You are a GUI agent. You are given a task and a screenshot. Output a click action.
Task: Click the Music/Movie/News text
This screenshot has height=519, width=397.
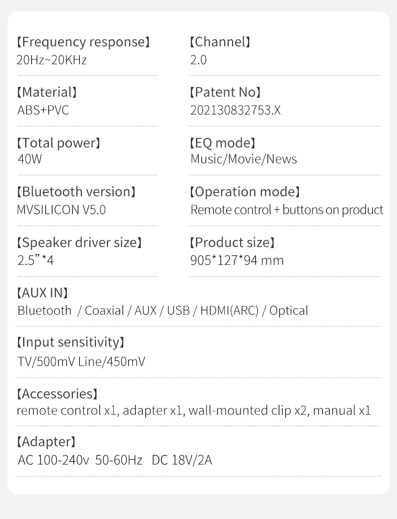tap(244, 159)
